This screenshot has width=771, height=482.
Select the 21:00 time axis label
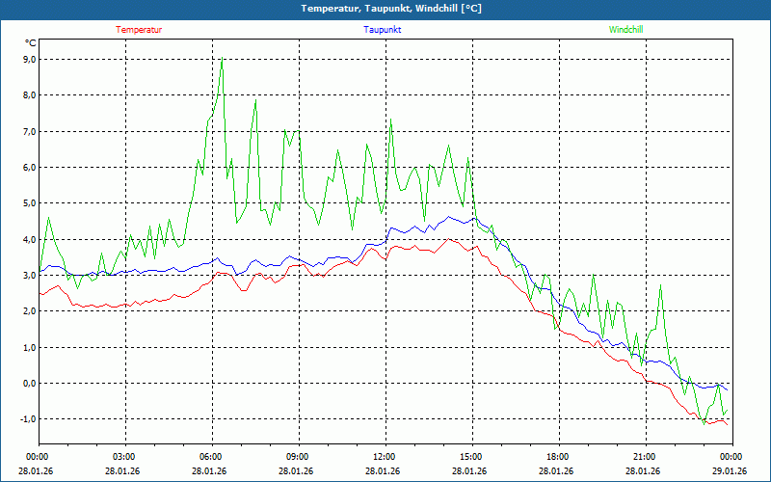click(x=645, y=457)
